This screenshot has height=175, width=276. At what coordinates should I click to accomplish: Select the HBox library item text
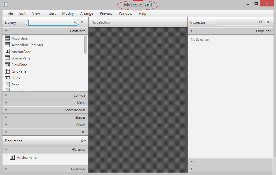coord(16,78)
